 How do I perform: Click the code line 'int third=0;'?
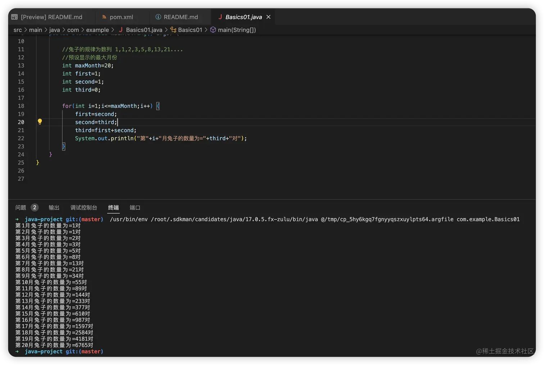pos(81,90)
